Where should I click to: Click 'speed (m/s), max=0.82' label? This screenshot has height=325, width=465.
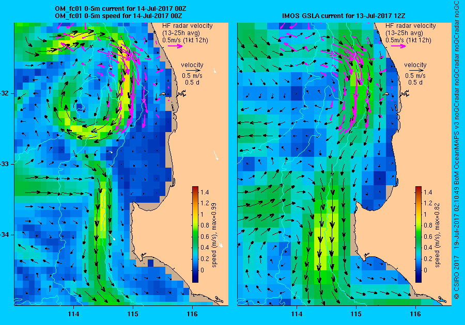click(437, 235)
